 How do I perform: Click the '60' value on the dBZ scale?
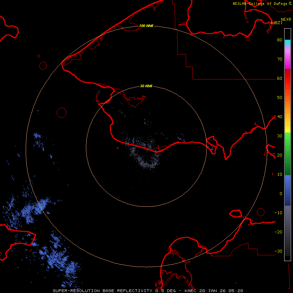click(x=280, y=78)
